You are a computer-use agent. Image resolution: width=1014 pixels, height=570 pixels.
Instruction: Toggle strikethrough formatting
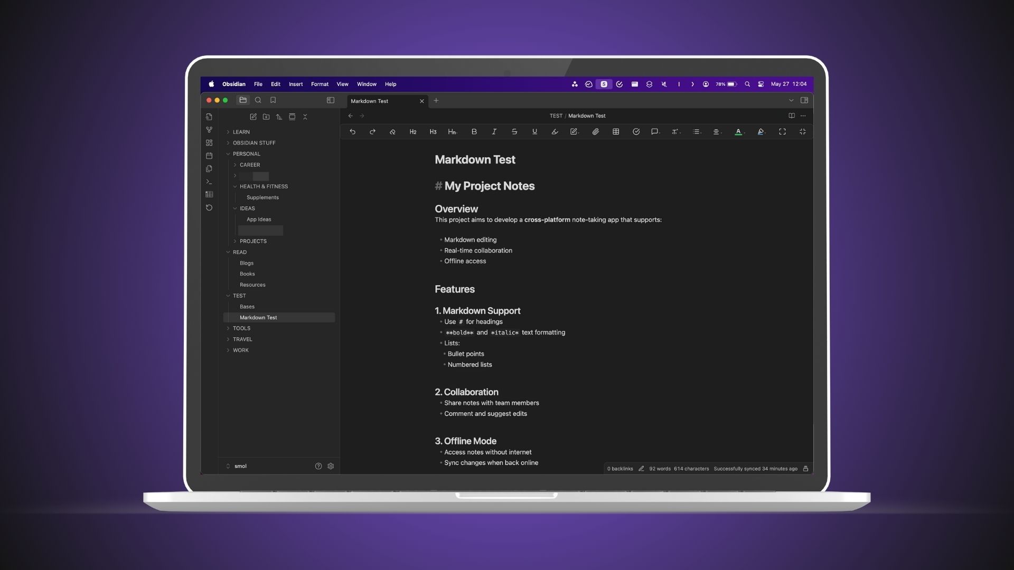click(x=514, y=132)
